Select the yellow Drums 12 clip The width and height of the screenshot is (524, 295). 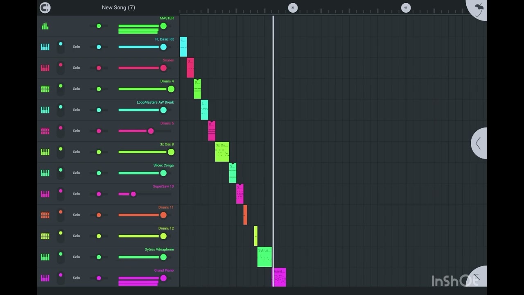256,236
